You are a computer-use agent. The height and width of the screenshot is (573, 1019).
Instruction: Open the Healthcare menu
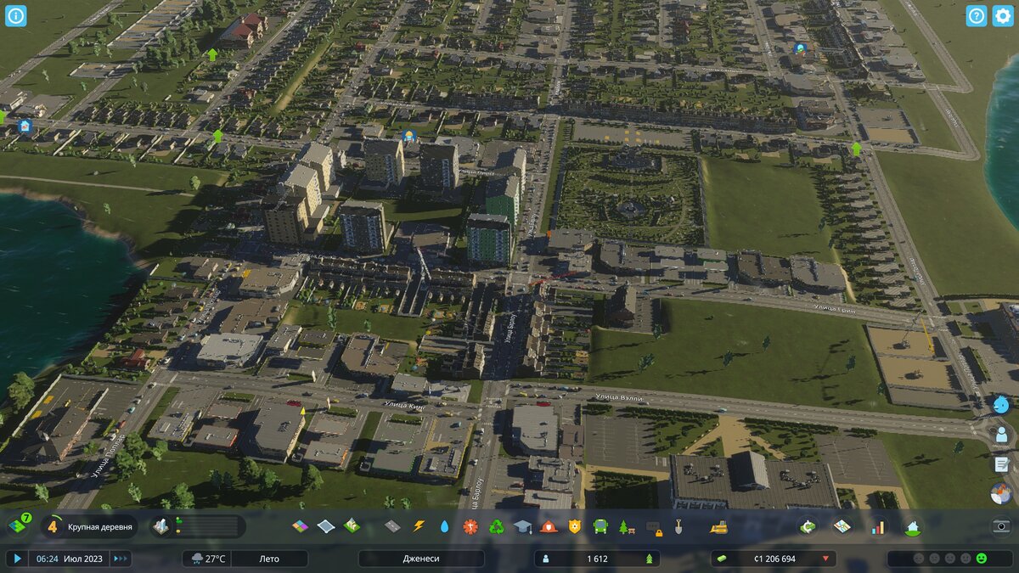tap(470, 526)
